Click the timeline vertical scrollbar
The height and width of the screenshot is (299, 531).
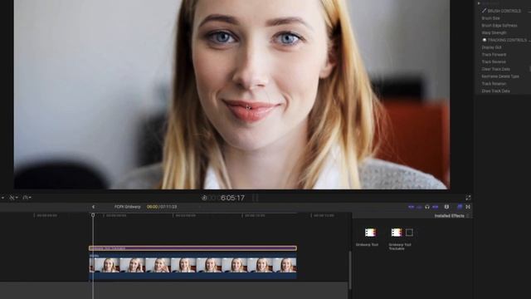pos(350,270)
